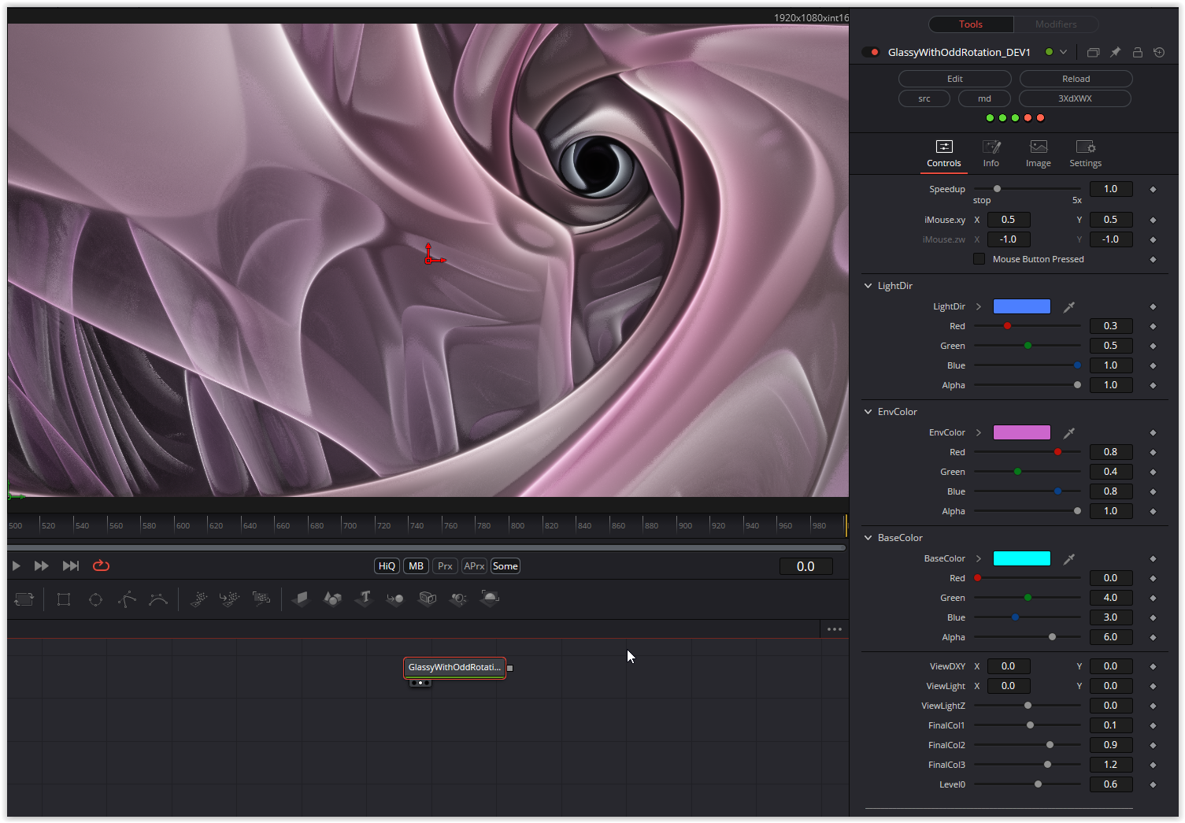1185x823 pixels.
Task: Click the Reload button
Action: pyautogui.click(x=1076, y=79)
